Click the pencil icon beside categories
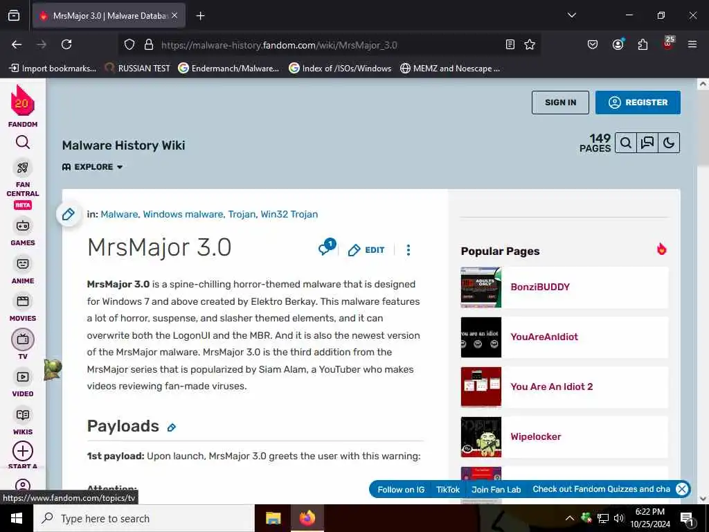The height and width of the screenshot is (532, 709). click(69, 214)
